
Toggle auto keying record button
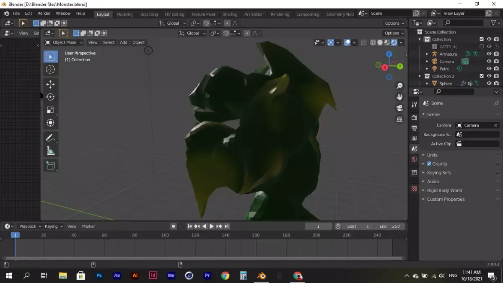173,226
